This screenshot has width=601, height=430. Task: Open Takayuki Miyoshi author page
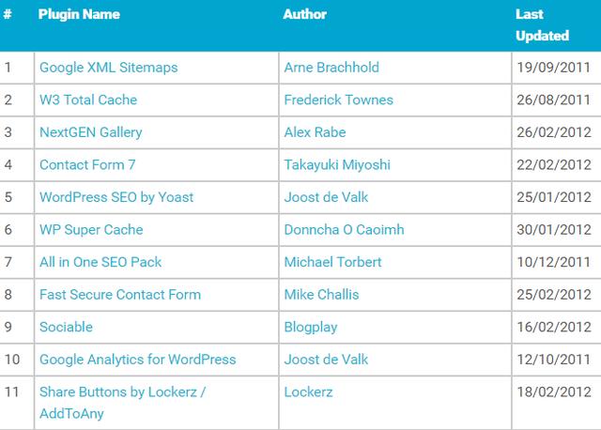(x=337, y=164)
